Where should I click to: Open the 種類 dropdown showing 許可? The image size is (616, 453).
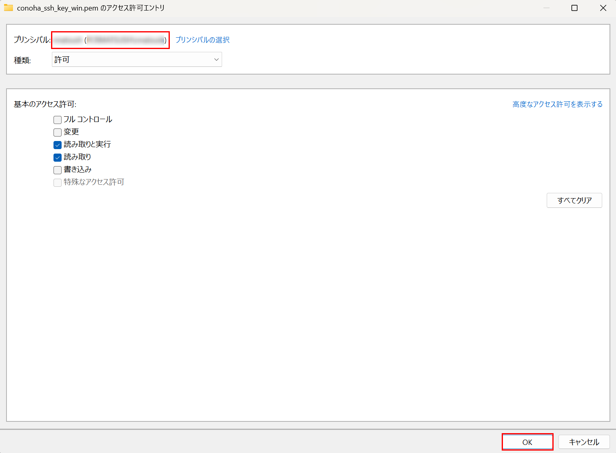click(x=137, y=60)
